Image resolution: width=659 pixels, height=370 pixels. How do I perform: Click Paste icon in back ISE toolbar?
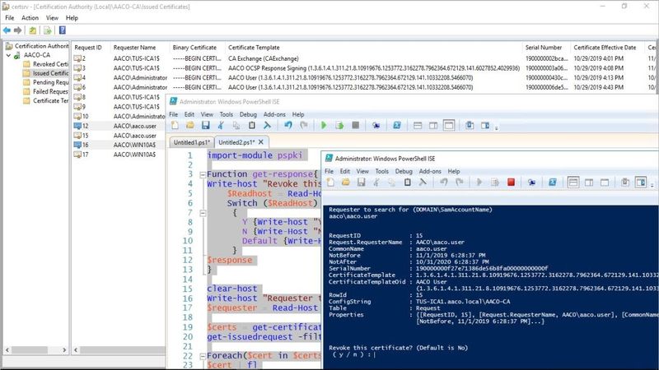252,126
